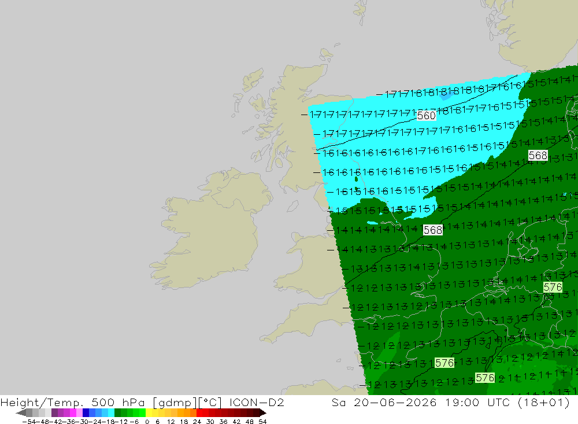
Task: Click the dark blue swatch in the legend
Action: 86,412
